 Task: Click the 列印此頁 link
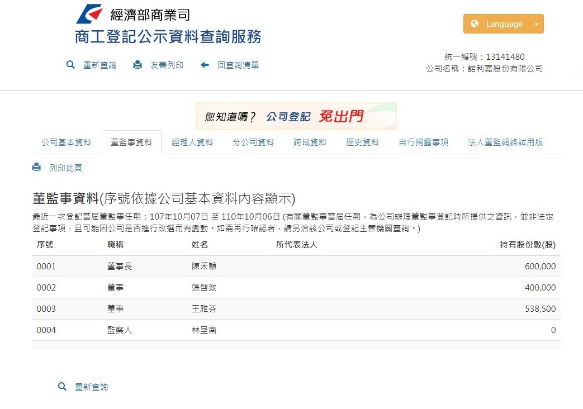pyautogui.click(x=65, y=168)
